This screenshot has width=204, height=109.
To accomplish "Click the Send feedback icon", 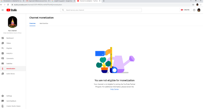I will click(x=3, y=101).
